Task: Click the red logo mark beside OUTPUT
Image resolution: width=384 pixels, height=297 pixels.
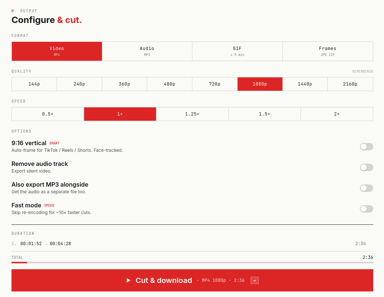Action: [13, 11]
